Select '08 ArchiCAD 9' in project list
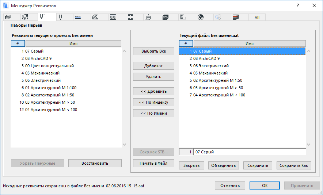The height and width of the screenshot is (195, 323). (66, 58)
